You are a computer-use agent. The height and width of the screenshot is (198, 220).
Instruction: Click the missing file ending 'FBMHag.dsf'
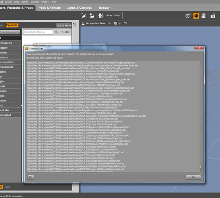(75, 82)
